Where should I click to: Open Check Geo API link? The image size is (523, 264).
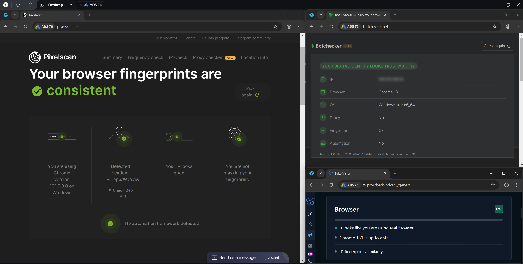(x=123, y=193)
